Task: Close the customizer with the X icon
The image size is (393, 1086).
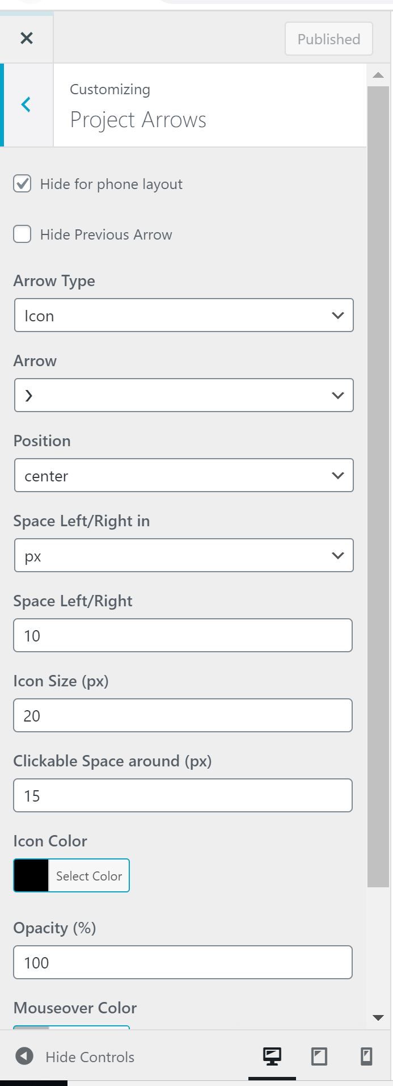Action: (26, 38)
